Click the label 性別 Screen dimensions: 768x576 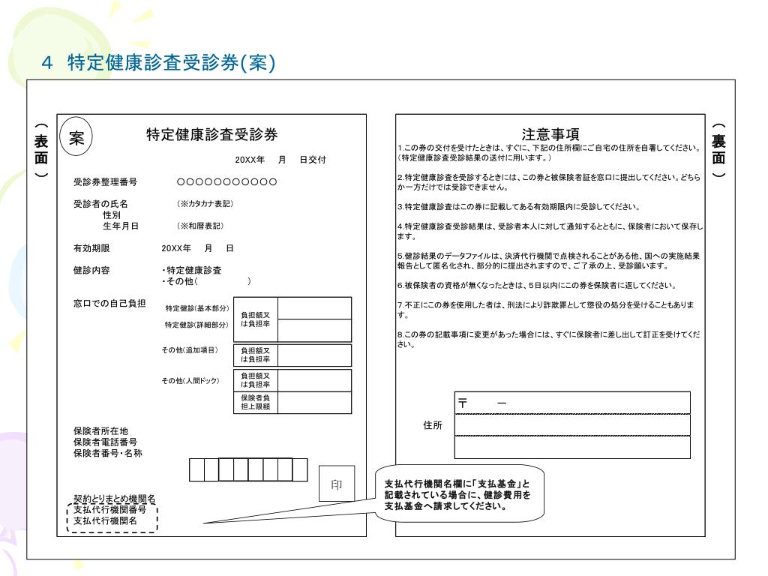click(x=112, y=215)
